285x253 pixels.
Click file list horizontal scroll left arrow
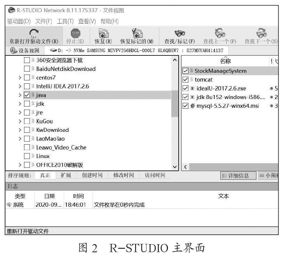(x=185, y=167)
